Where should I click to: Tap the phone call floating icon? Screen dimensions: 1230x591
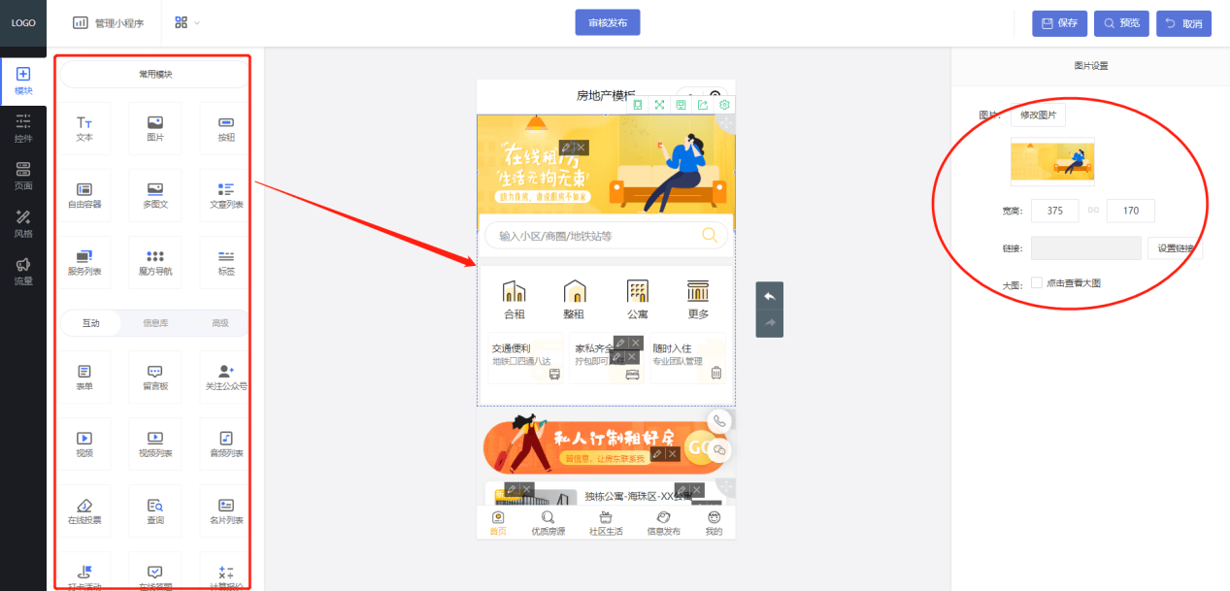(x=719, y=421)
